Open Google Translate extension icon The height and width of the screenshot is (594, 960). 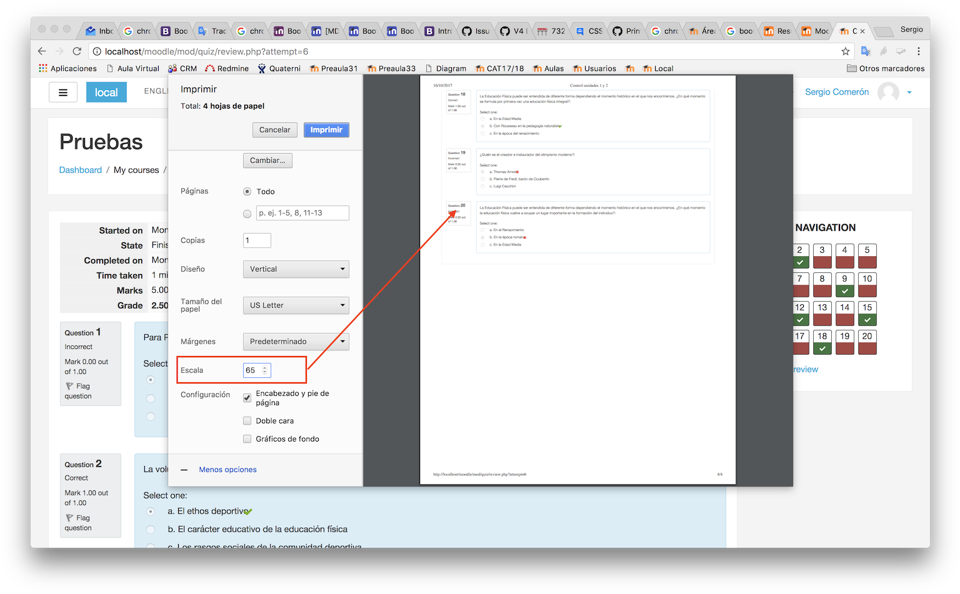(866, 51)
